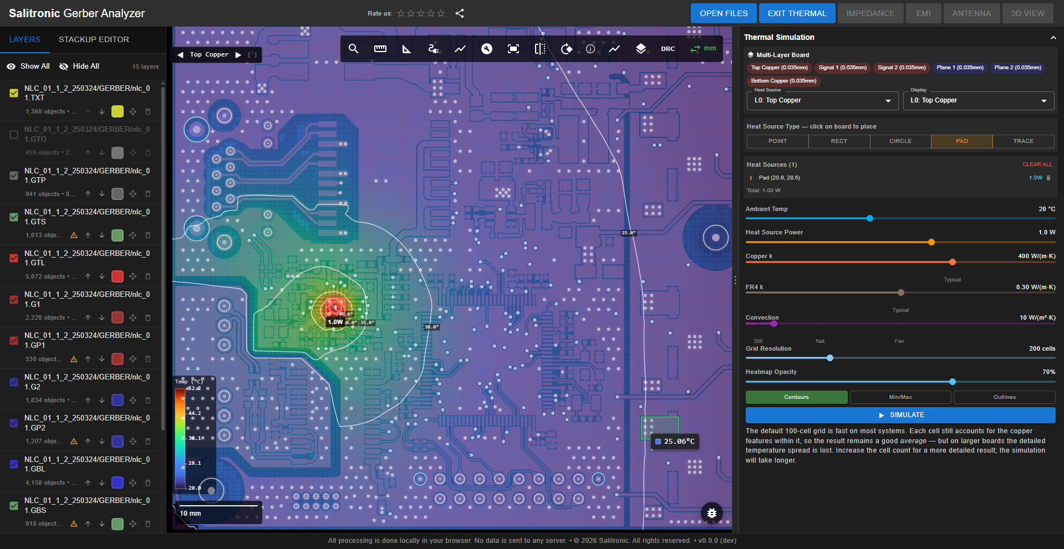The width and height of the screenshot is (1064, 549).
Task: Click EXIT THERMAL button
Action: pos(797,13)
